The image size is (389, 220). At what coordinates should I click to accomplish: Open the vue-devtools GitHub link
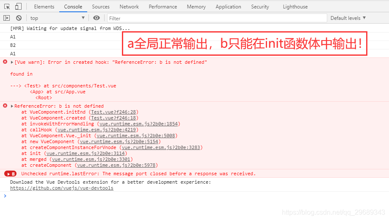point(62,188)
